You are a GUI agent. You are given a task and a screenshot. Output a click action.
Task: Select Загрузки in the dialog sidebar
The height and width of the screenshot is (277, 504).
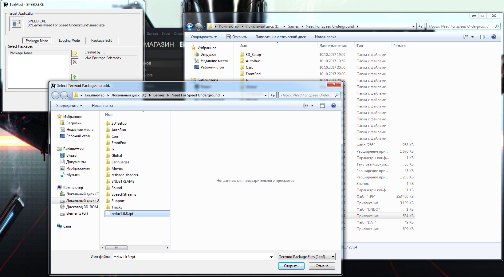[x=74, y=123]
